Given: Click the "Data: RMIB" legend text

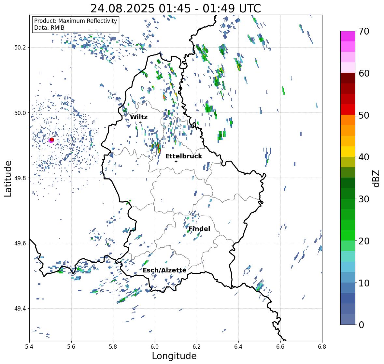Looking at the screenshot, I should tap(49, 28).
